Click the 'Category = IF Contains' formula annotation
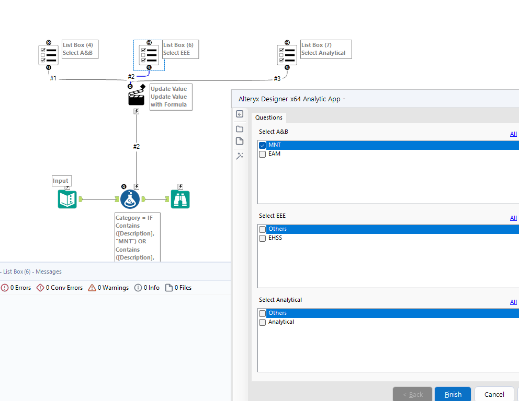The width and height of the screenshot is (519, 401). 138,237
